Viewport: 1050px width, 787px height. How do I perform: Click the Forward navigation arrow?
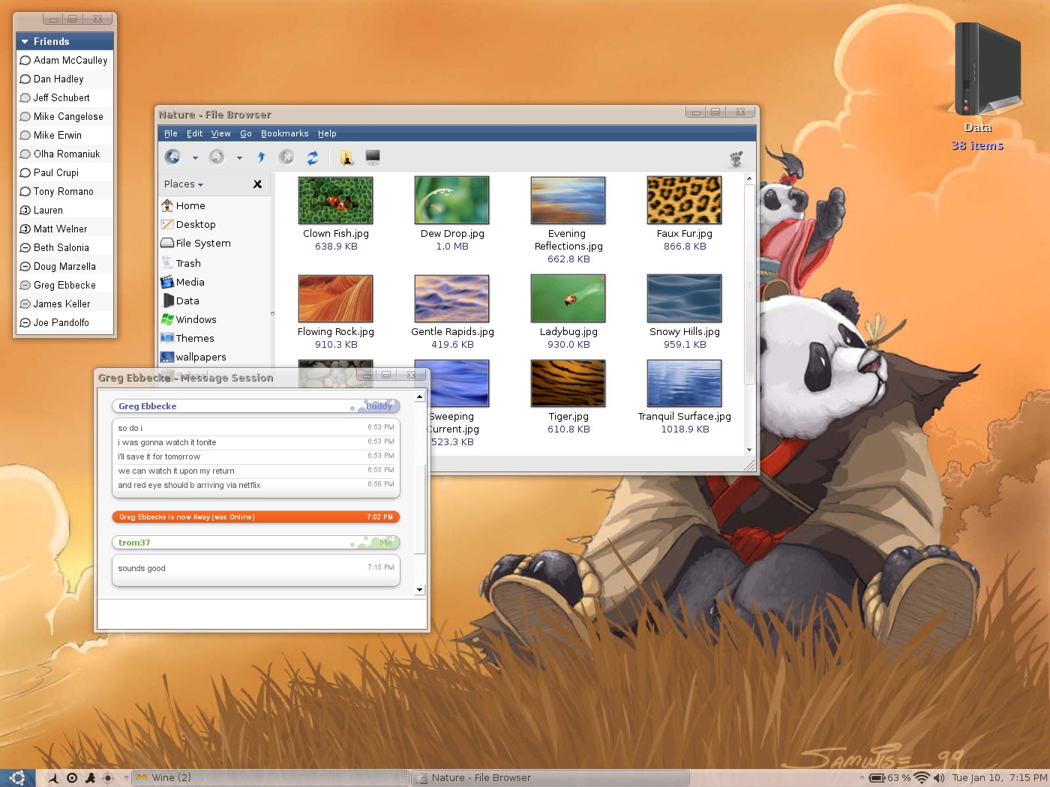pyautogui.click(x=217, y=157)
